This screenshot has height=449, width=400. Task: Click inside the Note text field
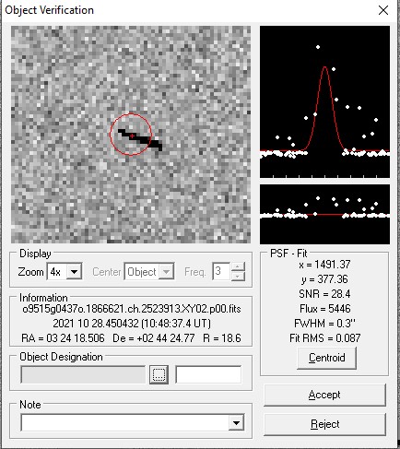coord(125,422)
